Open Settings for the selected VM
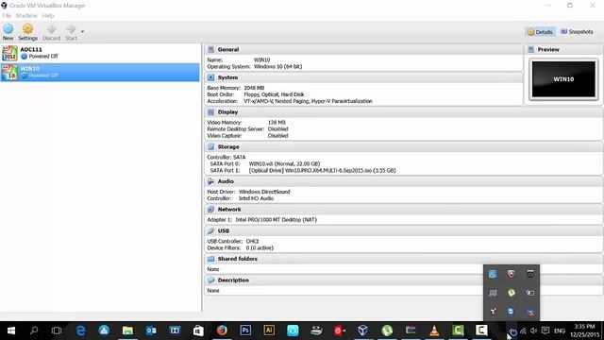This screenshot has height=340, width=604. [27, 32]
